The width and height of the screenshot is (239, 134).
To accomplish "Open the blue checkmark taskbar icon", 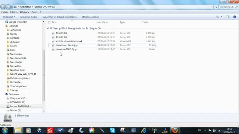I will pos(60,131).
